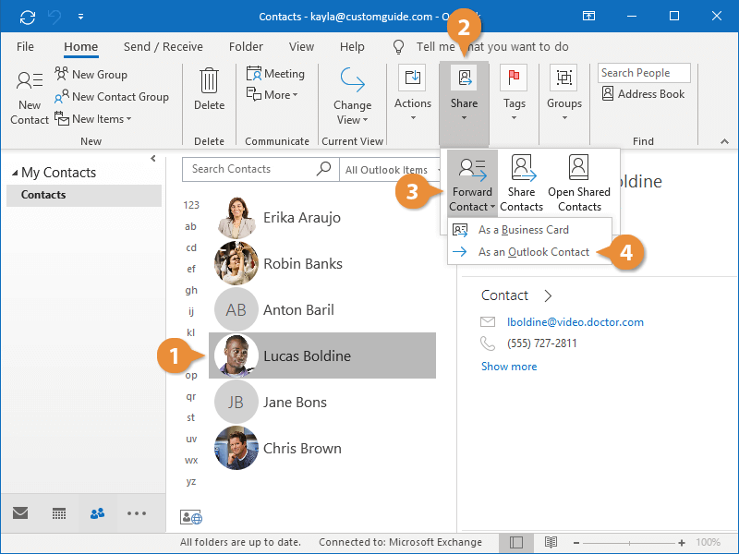Viewport: 739px width, 554px height.
Task: Click the Delete trash can icon
Action: (x=209, y=80)
